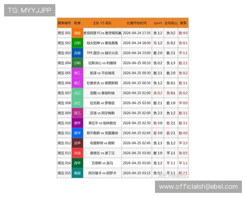Click the 负 1;3 prediction for 拉斯决心 vs 利雅得
This screenshot has width=246, height=197.
coord(171,63)
